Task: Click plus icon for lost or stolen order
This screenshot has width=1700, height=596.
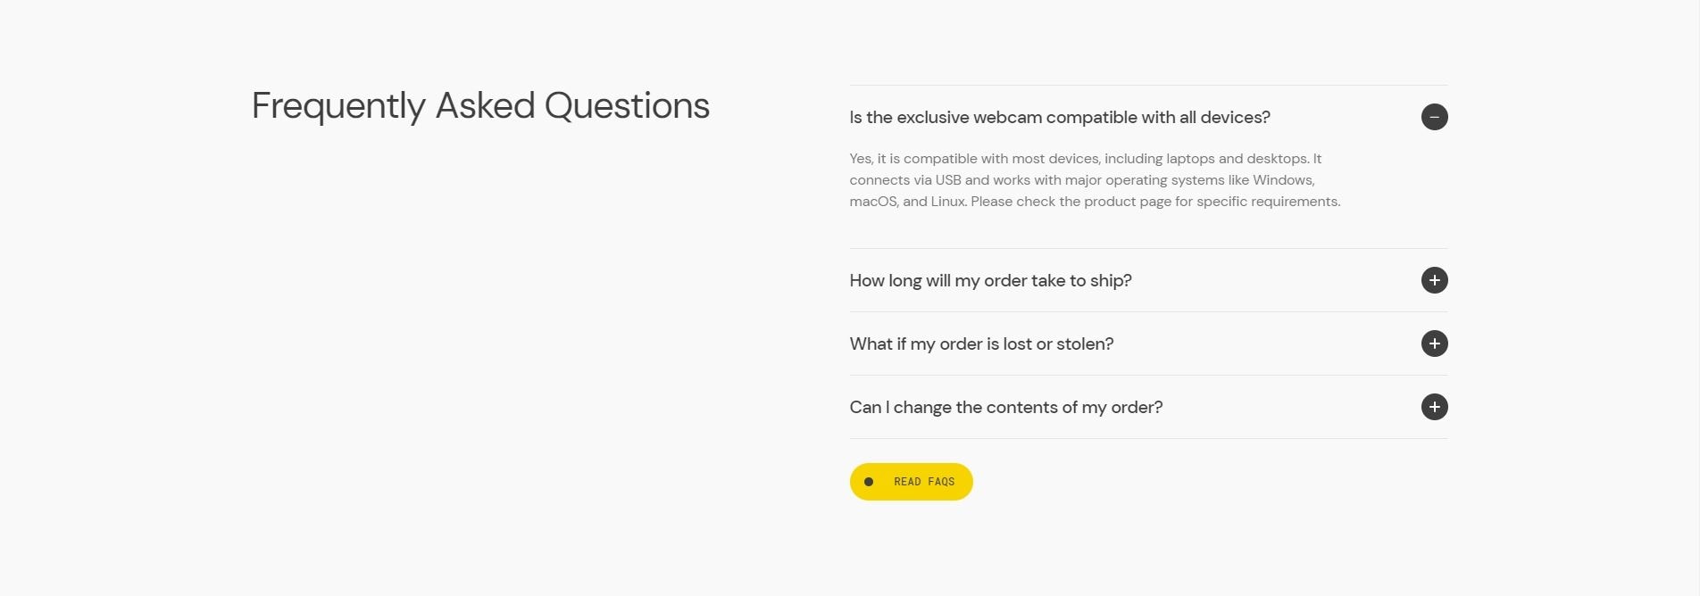Action: [1434, 344]
